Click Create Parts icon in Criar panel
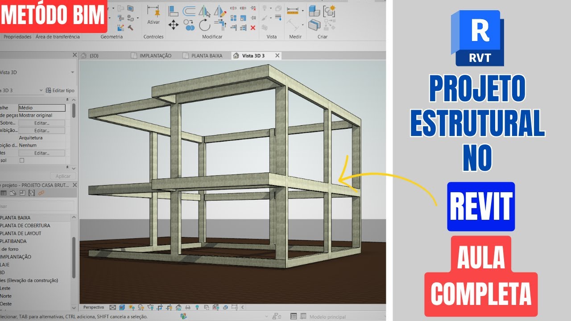Viewport: 571px width, 321px height. pyautogui.click(x=314, y=25)
